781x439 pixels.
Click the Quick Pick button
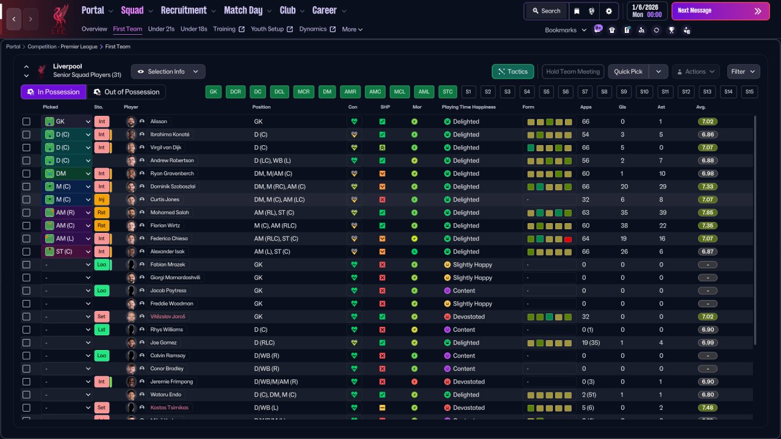[628, 71]
